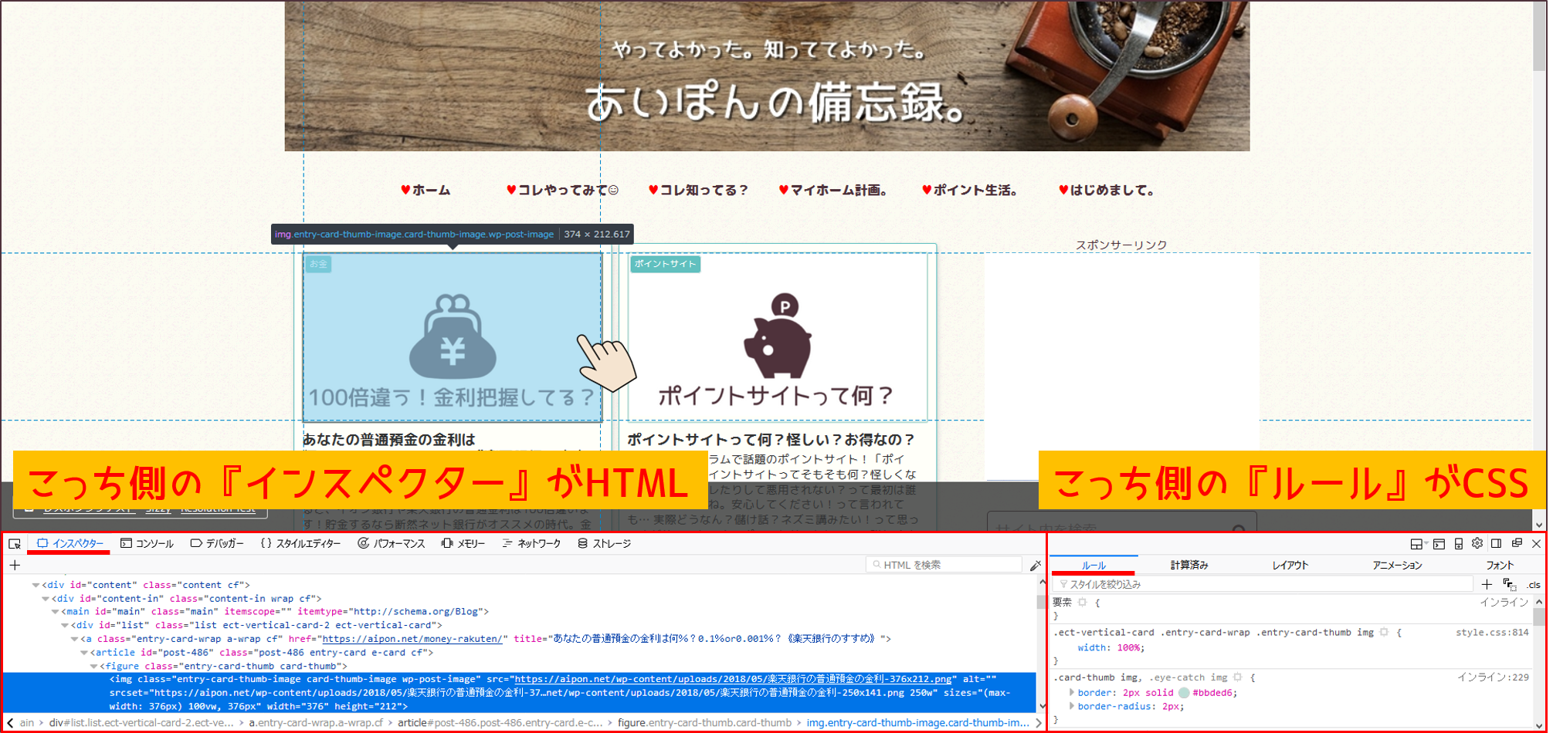1553x733 pixels.
Task: Activate the element picker icon
Action: pyautogui.click(x=15, y=544)
